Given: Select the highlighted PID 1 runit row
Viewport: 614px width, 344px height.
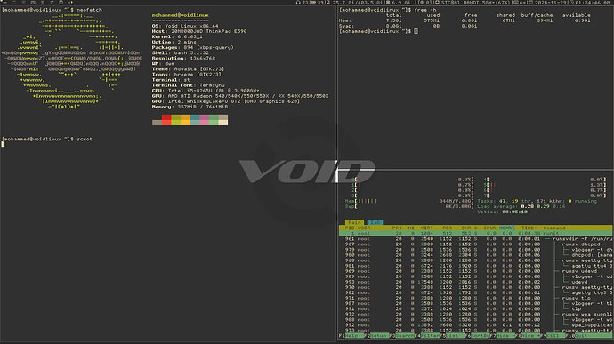Looking at the screenshot, I should click(x=476, y=233).
